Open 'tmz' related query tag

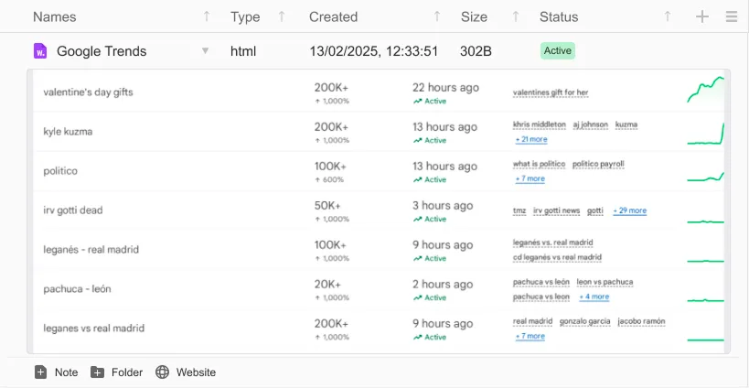[519, 210]
